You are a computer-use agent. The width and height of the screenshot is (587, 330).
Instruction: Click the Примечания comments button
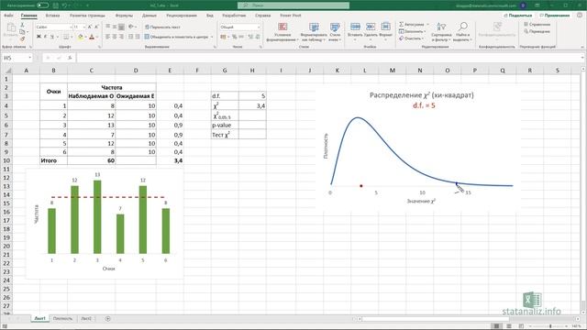point(555,16)
